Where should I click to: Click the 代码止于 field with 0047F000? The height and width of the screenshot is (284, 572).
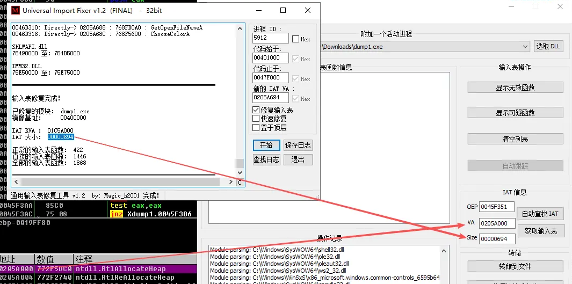pos(270,78)
